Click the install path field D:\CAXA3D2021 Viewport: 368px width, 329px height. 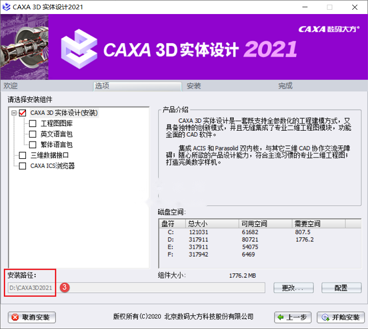136,288
